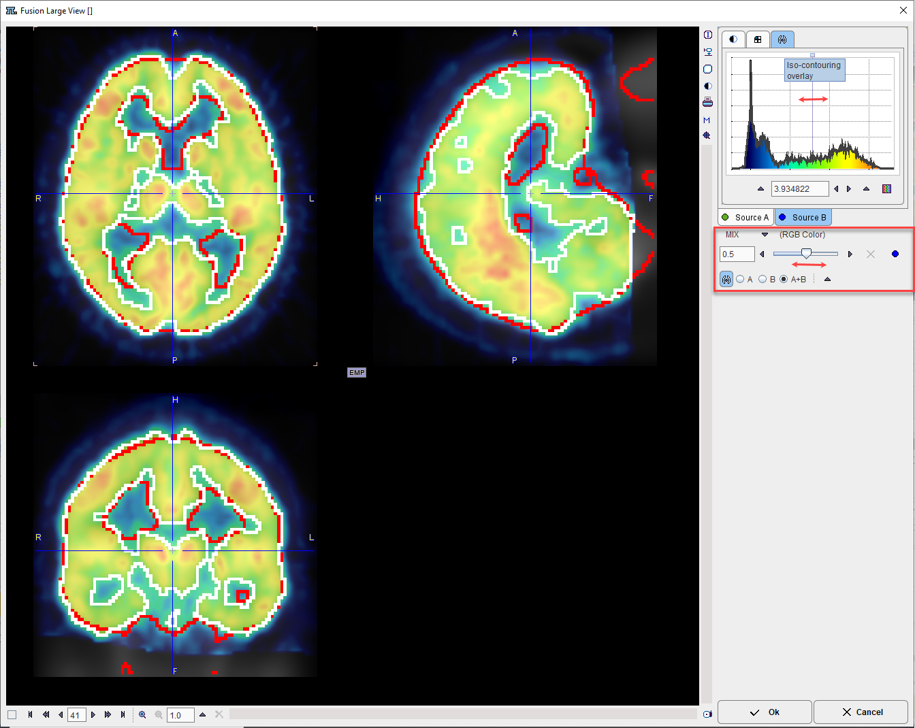
Task: Click the colored contour style icon
Action: (886, 189)
